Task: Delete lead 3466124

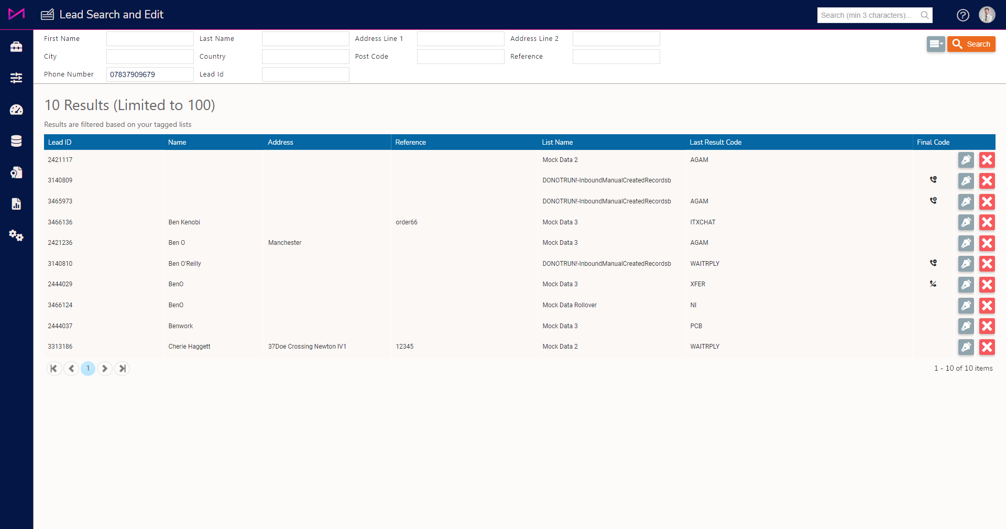Action: (x=987, y=306)
